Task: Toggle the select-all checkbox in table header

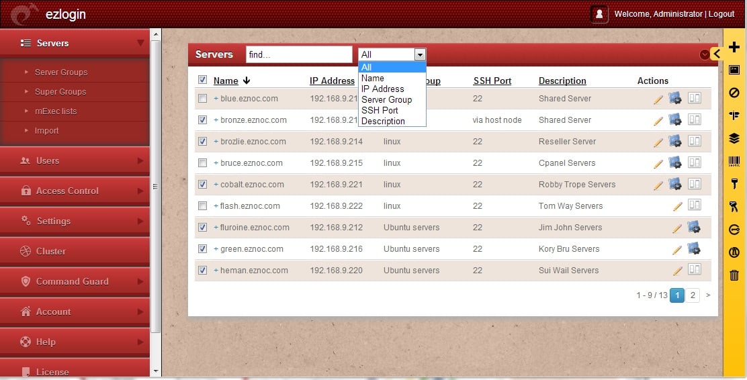Action: [202, 79]
